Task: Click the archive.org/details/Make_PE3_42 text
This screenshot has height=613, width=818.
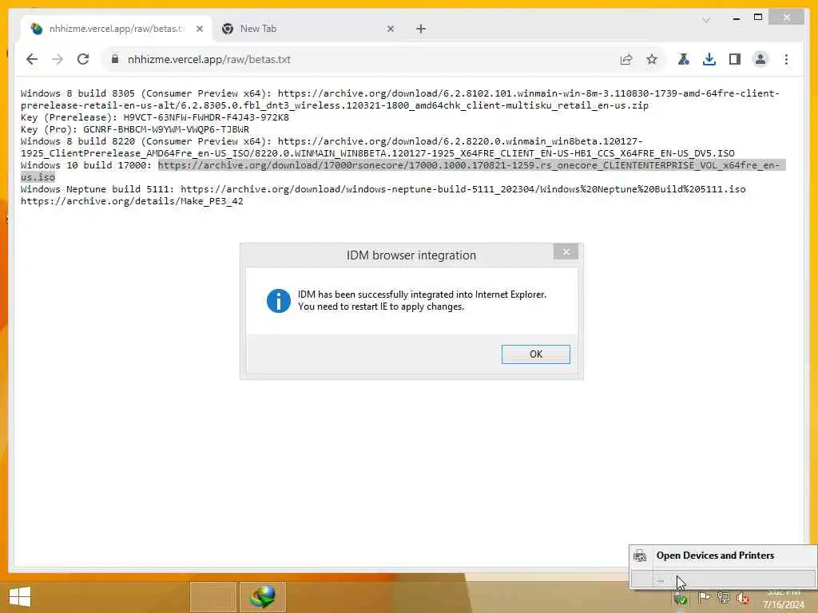Action: tap(132, 201)
